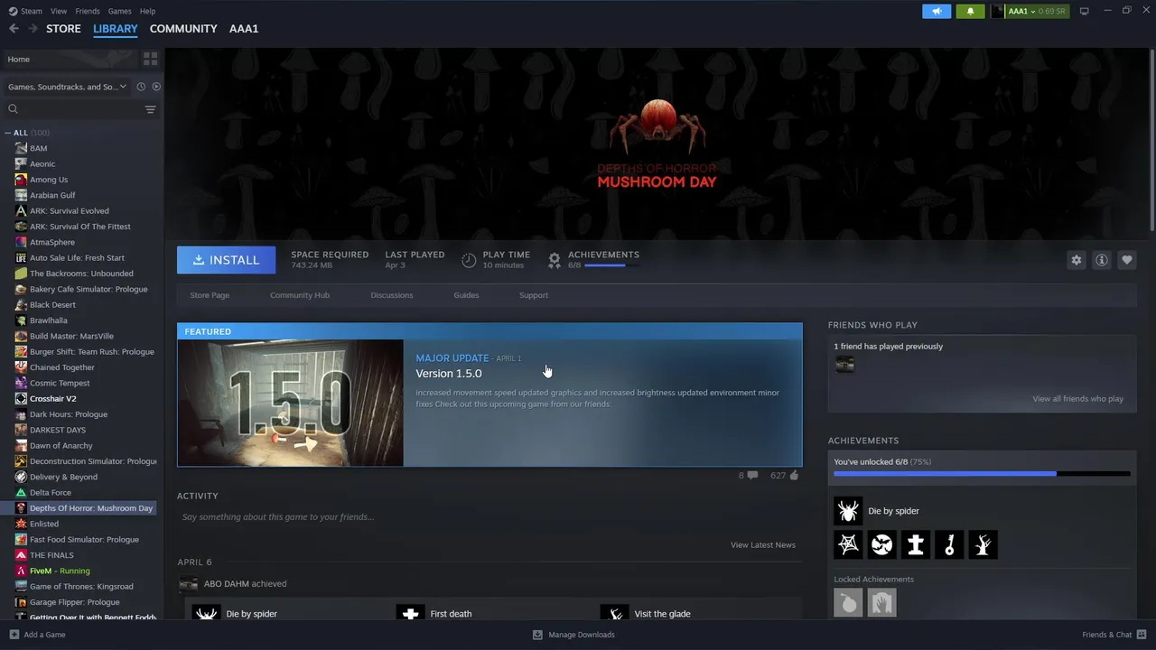Click the Version 1.5.0 headline

tap(448, 374)
